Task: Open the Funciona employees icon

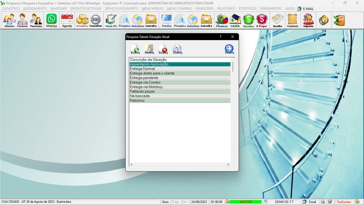Action: (x=36, y=20)
